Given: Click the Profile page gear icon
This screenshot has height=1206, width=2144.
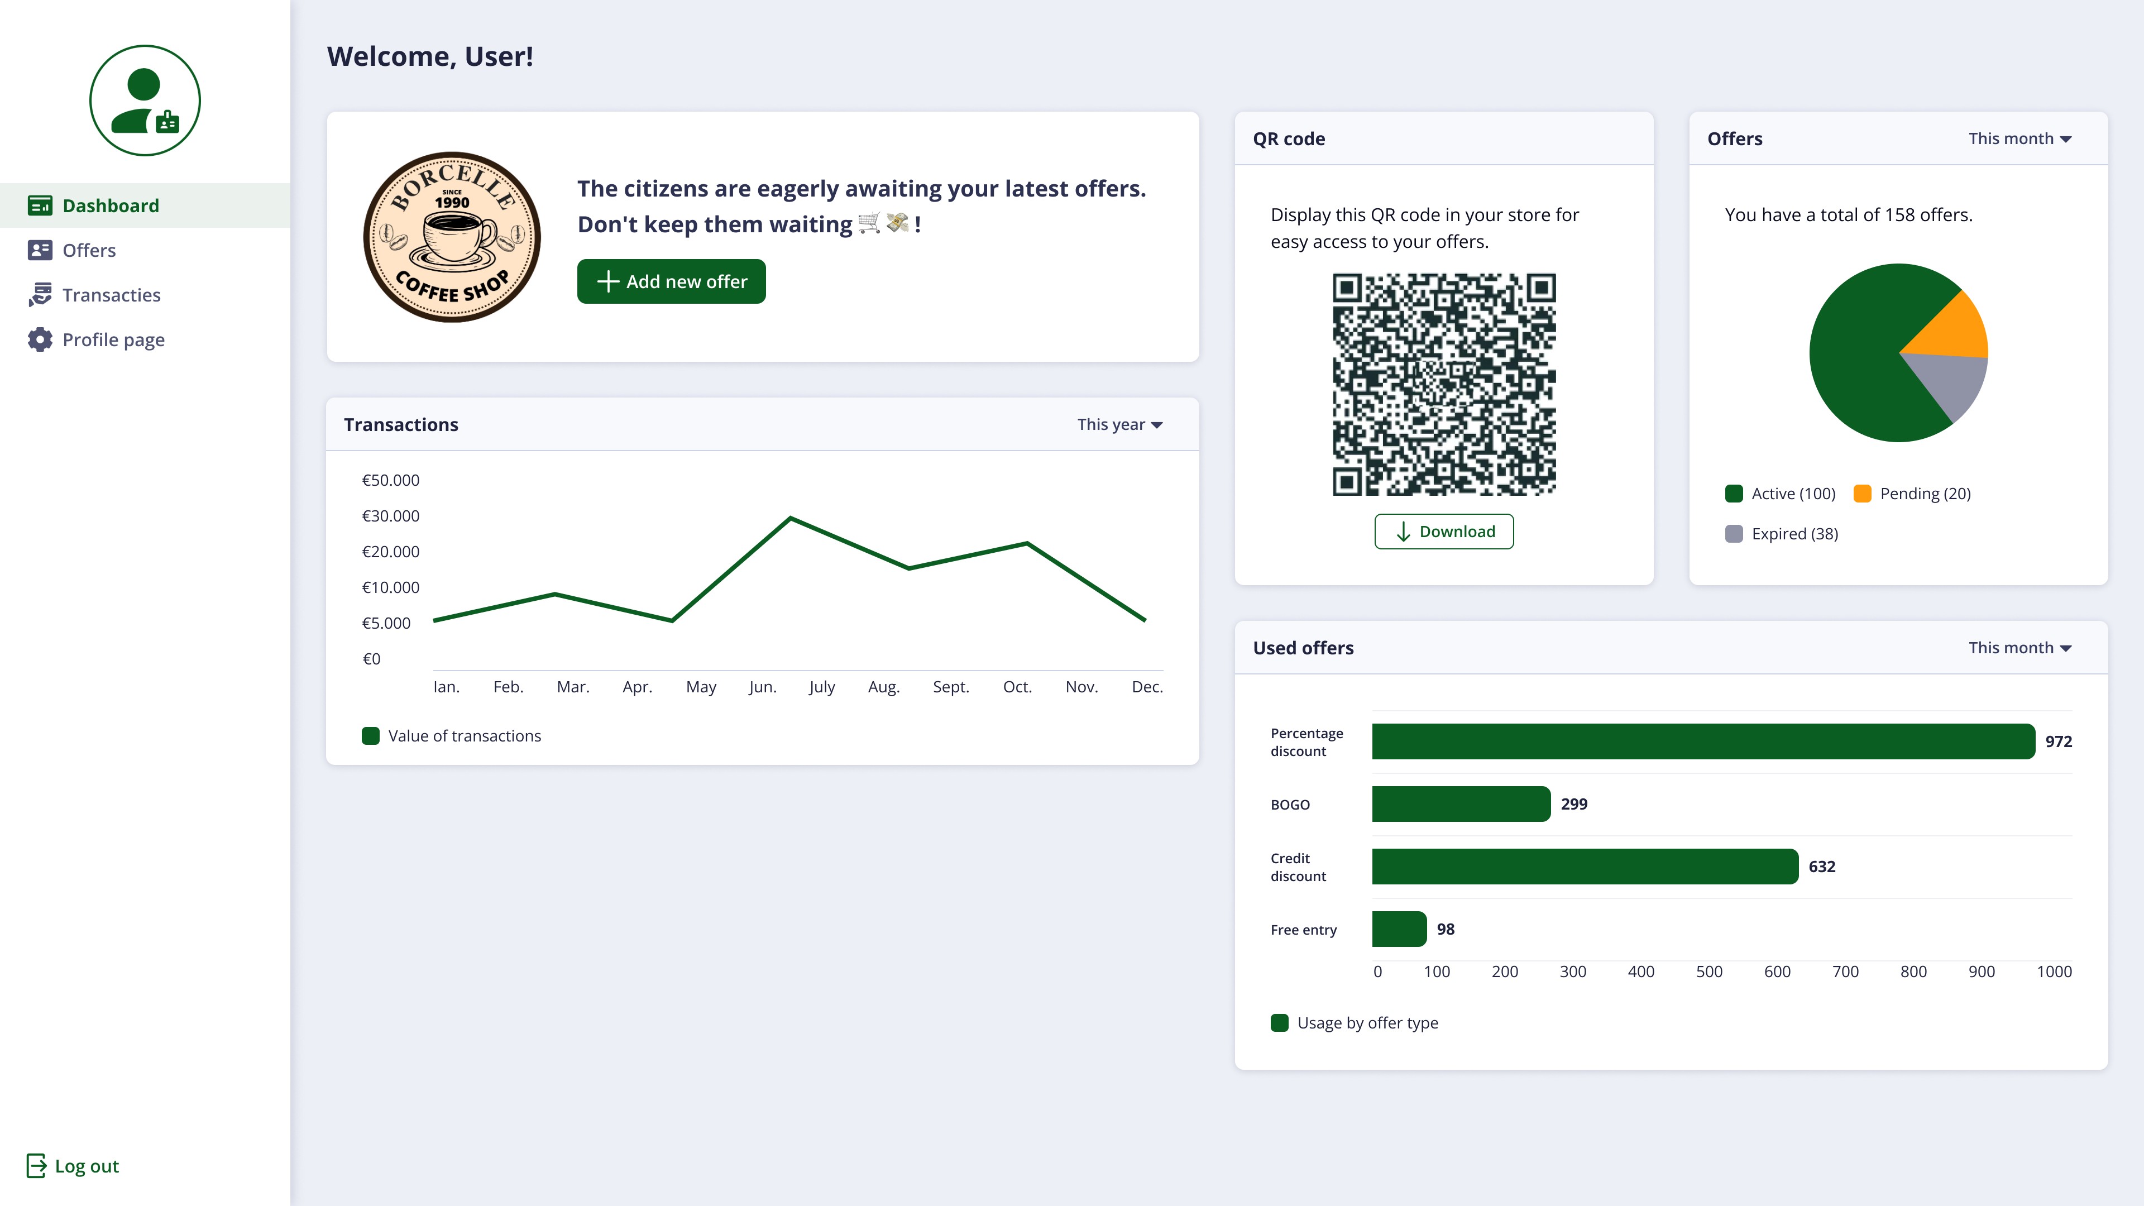Looking at the screenshot, I should click(39, 339).
